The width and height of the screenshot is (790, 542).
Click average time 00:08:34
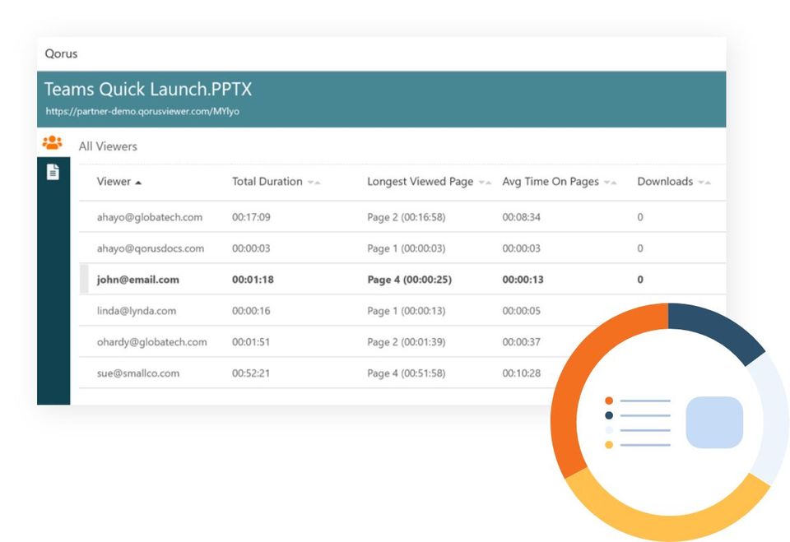point(522,217)
